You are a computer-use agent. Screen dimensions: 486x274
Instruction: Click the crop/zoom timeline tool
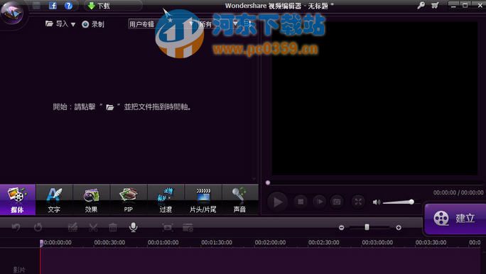click(x=168, y=228)
